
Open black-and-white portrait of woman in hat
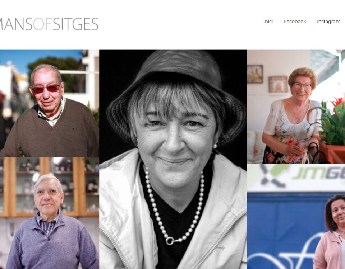[x=173, y=159]
